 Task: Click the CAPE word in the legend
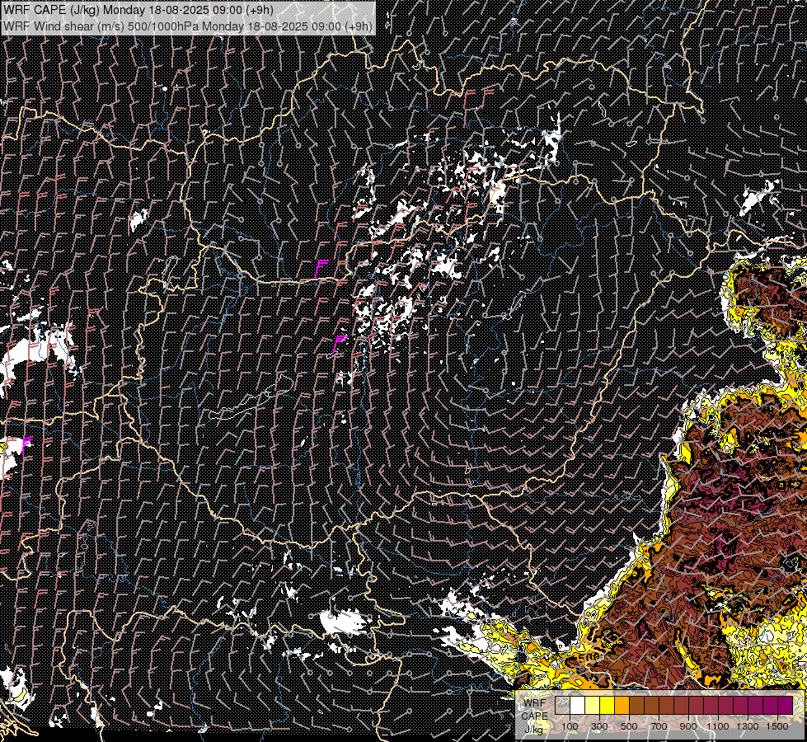coord(535,716)
